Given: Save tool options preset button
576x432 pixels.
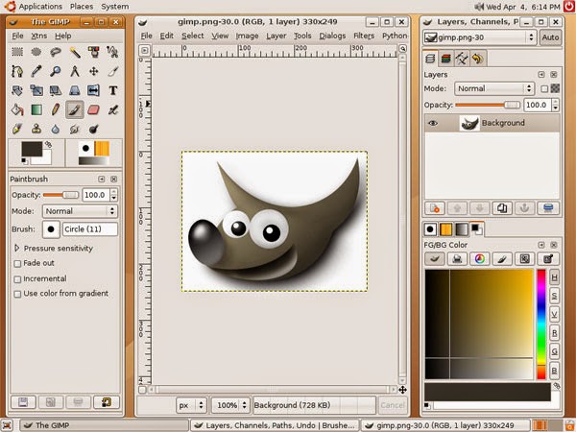Looking at the screenshot, I should click(x=23, y=402).
